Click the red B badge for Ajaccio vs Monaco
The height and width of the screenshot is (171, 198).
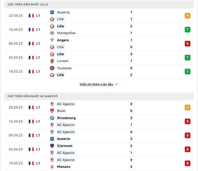pos(188,163)
